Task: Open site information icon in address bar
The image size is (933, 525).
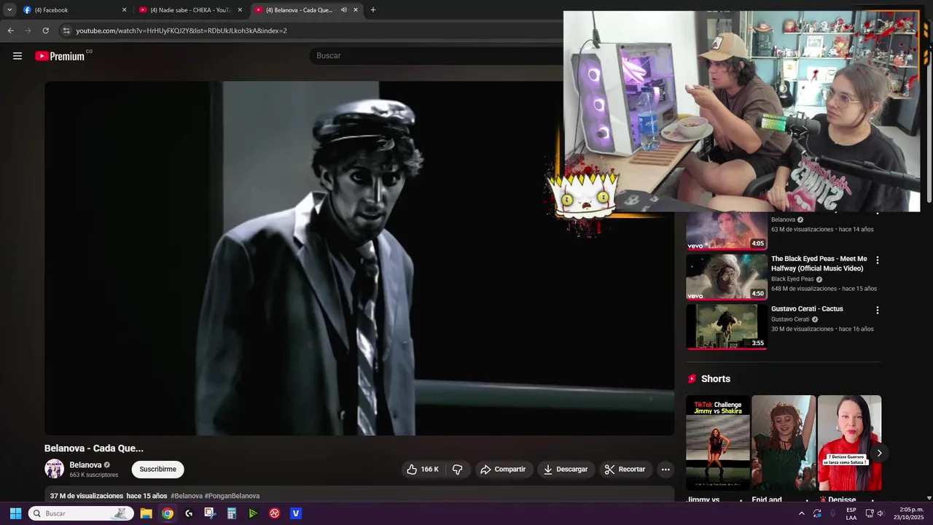Action: pos(66,31)
